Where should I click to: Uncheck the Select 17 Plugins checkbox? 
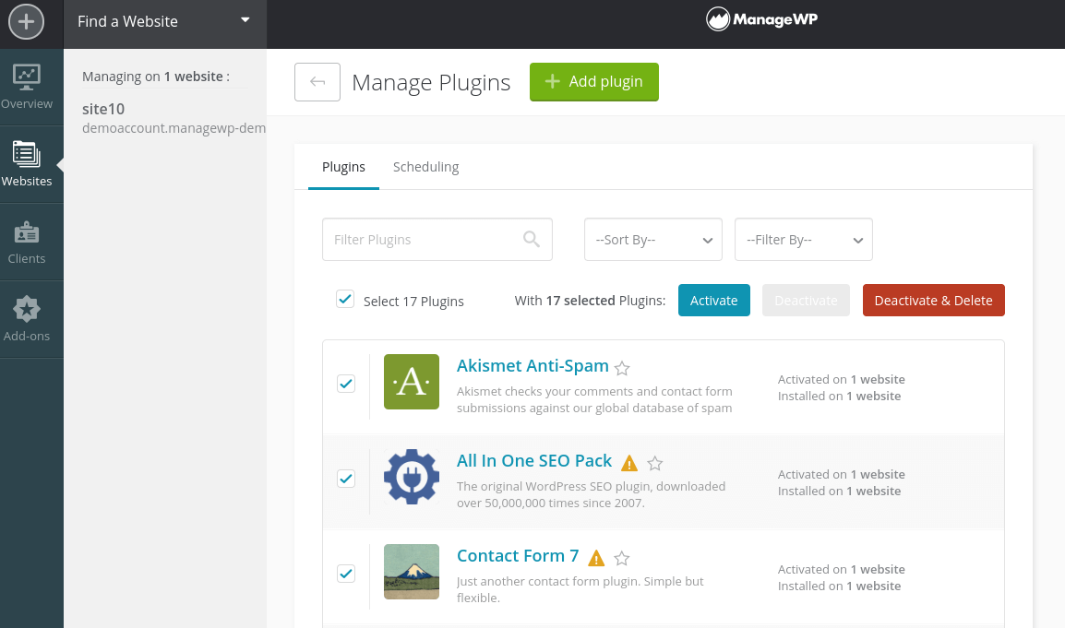(x=345, y=299)
